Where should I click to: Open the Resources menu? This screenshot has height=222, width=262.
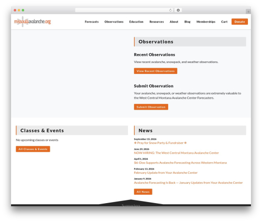point(157,22)
